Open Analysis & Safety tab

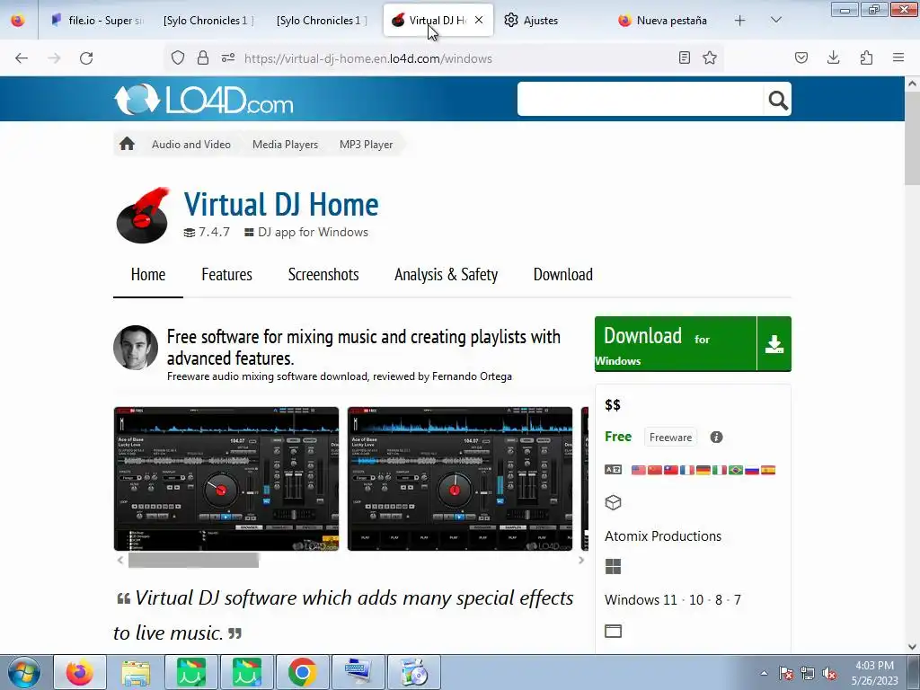click(446, 275)
